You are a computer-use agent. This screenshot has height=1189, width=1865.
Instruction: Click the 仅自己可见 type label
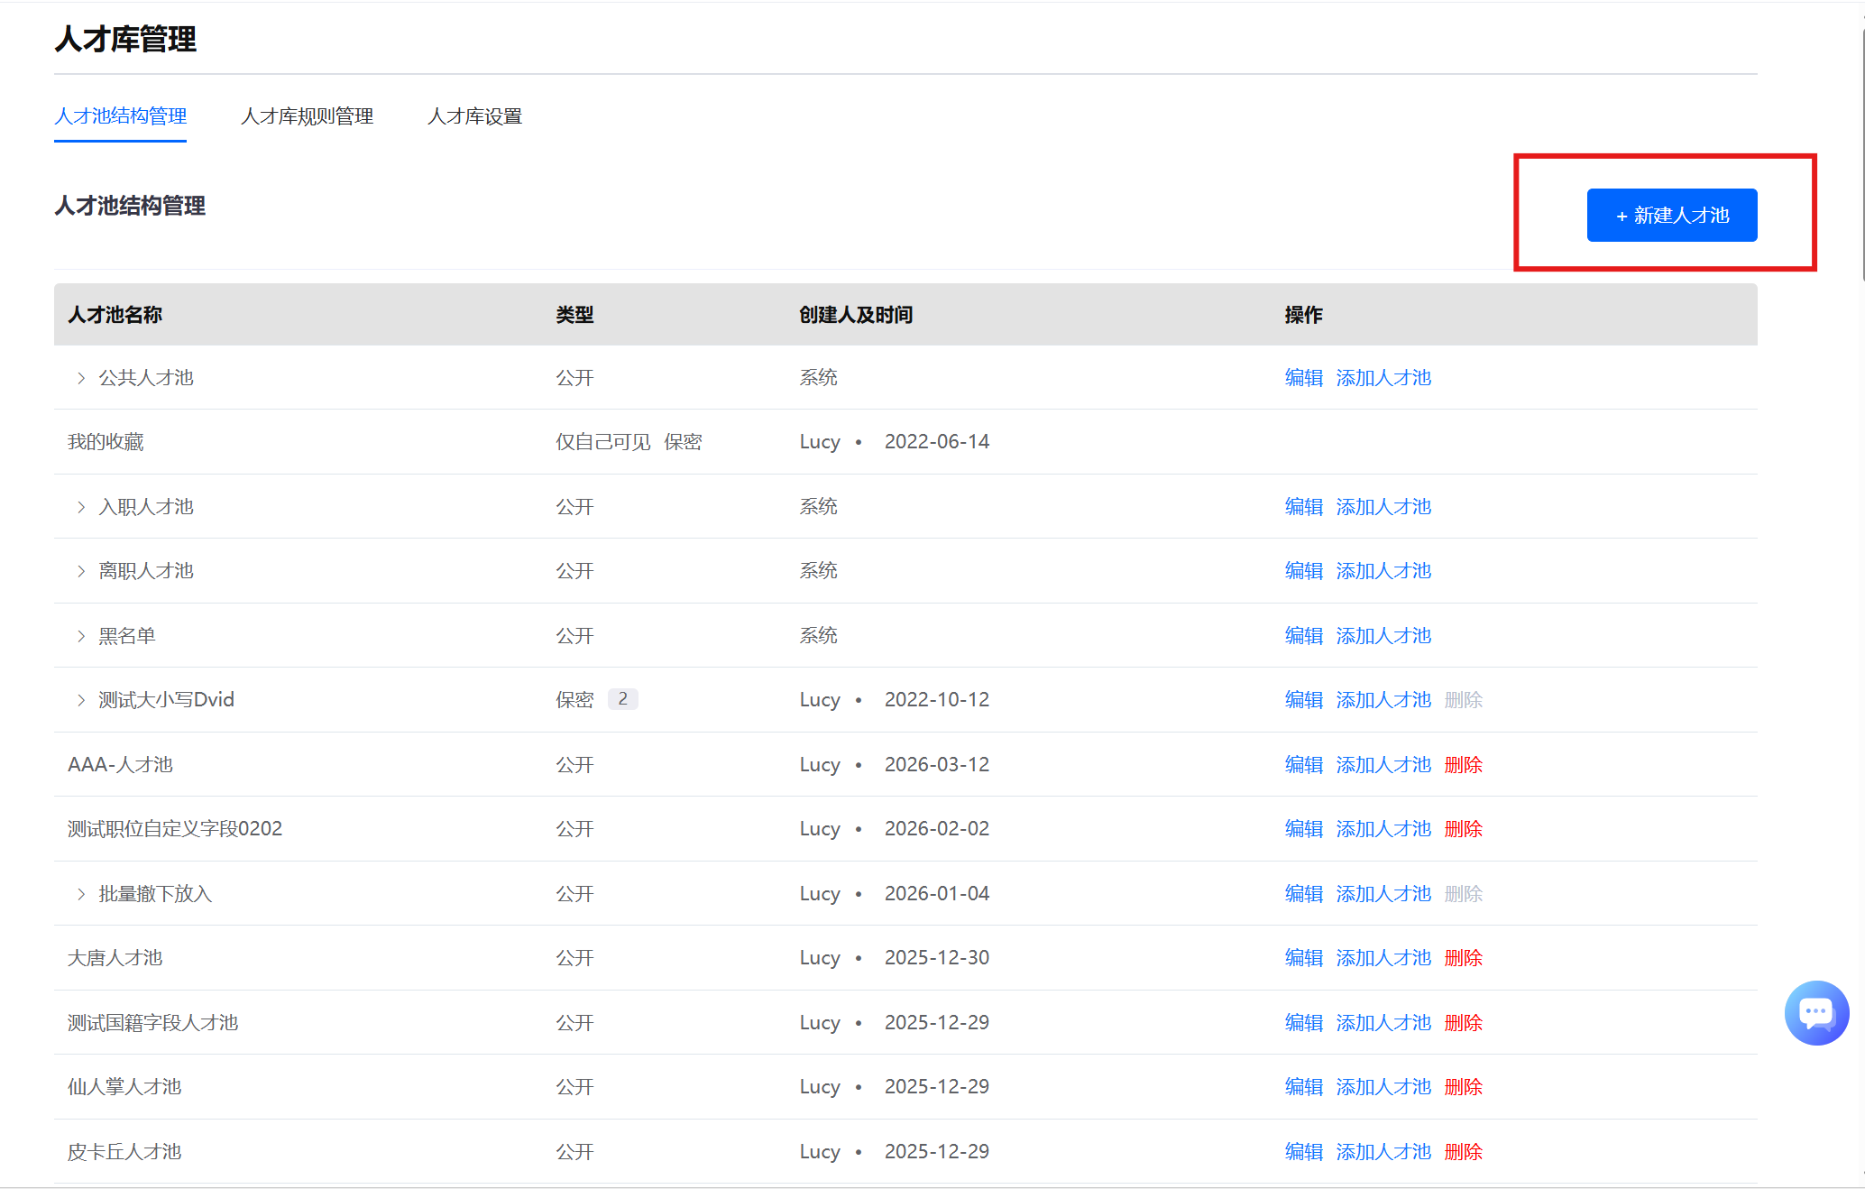pyautogui.click(x=602, y=442)
